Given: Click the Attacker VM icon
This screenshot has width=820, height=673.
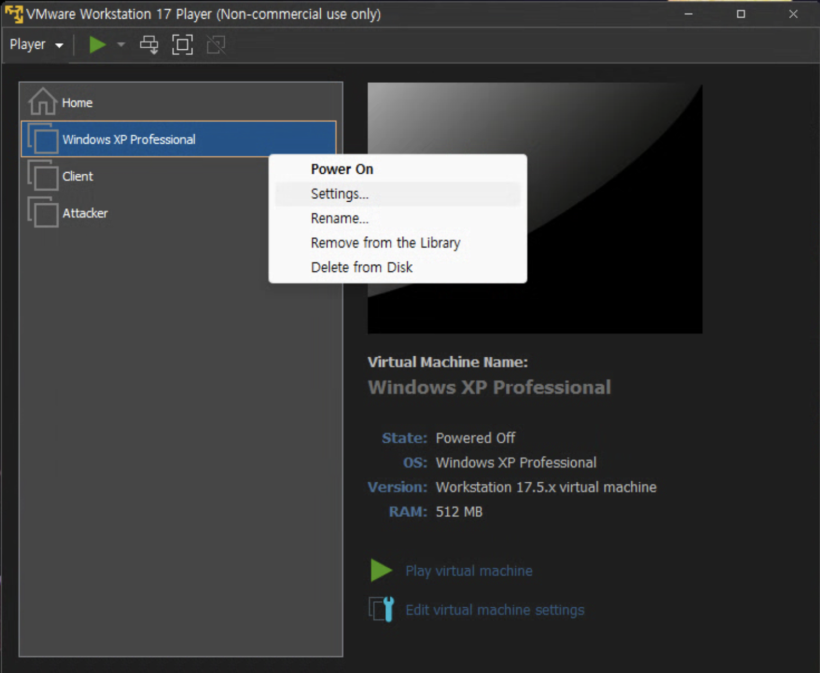Looking at the screenshot, I should [43, 212].
